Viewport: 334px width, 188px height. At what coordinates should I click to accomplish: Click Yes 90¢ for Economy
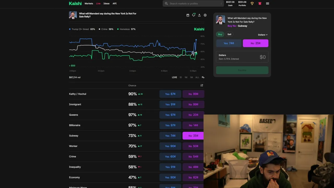tap(170, 178)
